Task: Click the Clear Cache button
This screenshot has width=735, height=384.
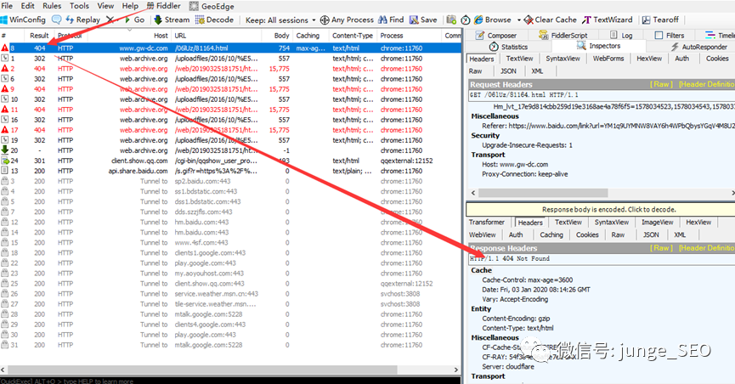Action: point(551,20)
